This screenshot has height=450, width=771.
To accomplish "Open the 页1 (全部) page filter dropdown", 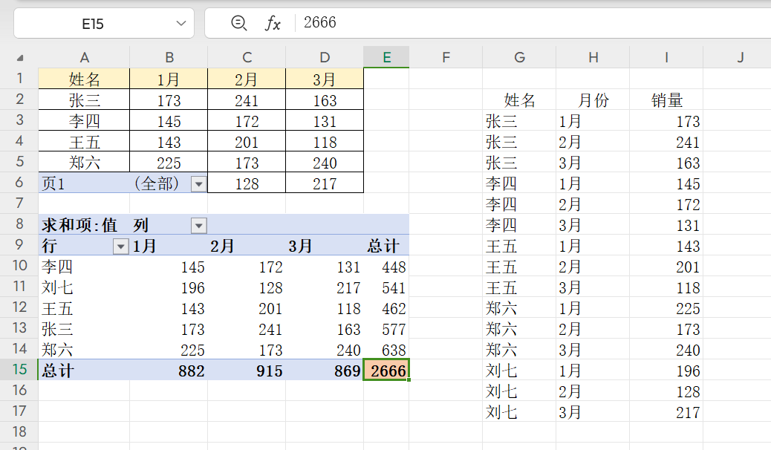I will (198, 183).
